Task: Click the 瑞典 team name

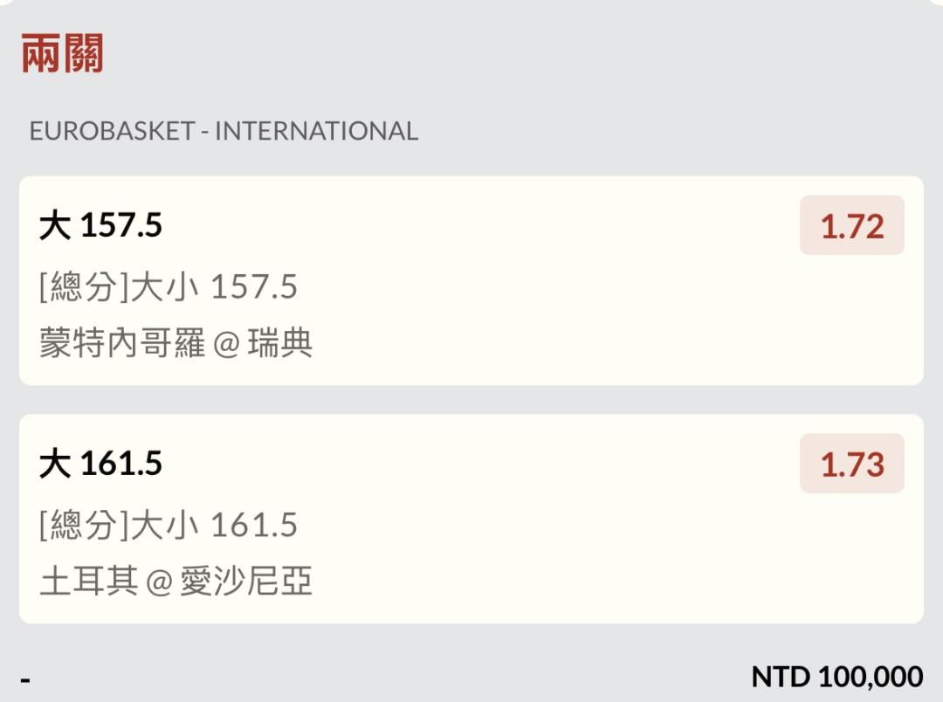Action: point(280,343)
